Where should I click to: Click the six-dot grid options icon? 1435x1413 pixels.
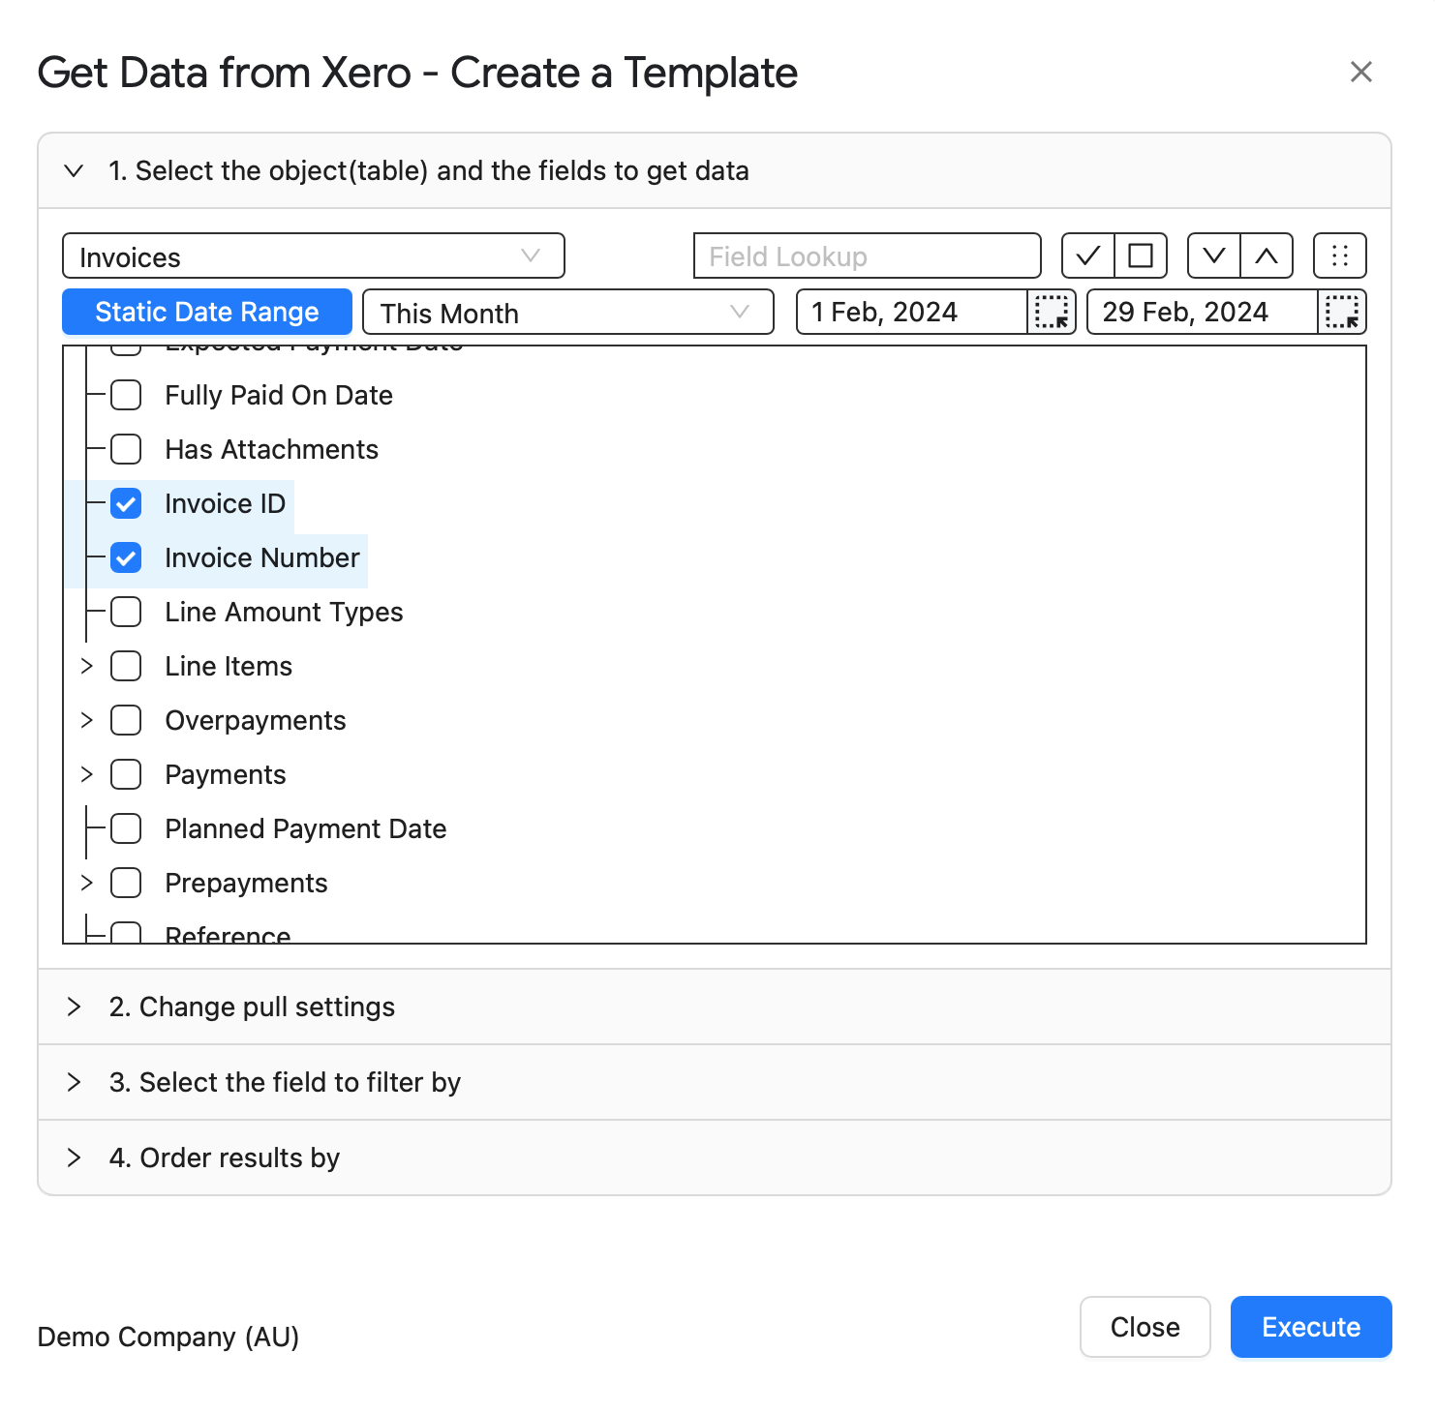point(1340,256)
